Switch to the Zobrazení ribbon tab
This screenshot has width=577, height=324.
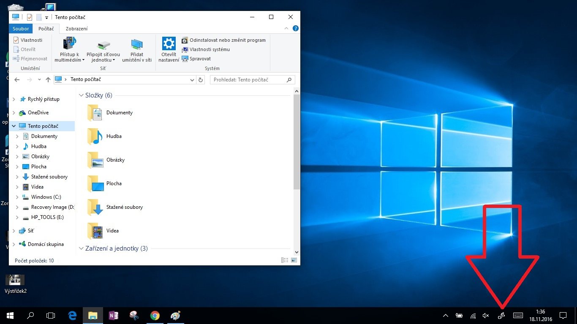click(77, 29)
